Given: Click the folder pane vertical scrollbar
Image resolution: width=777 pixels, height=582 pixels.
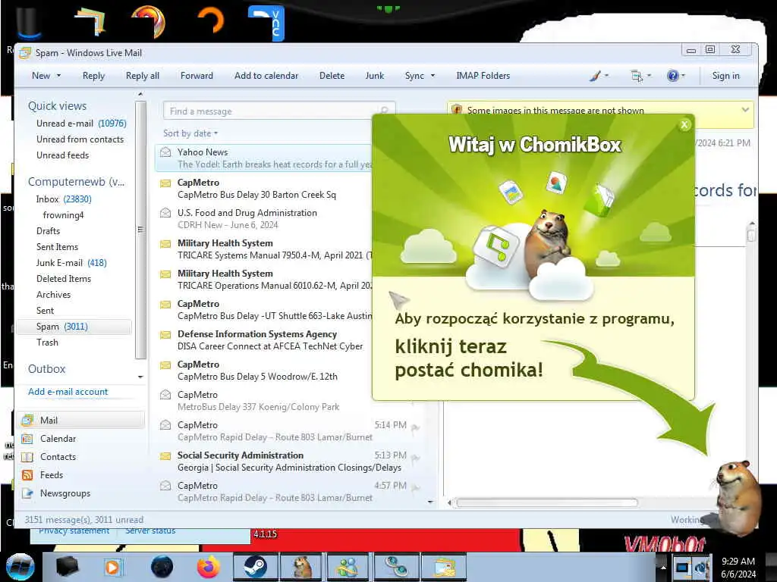Looking at the screenshot, I should click(x=140, y=230).
